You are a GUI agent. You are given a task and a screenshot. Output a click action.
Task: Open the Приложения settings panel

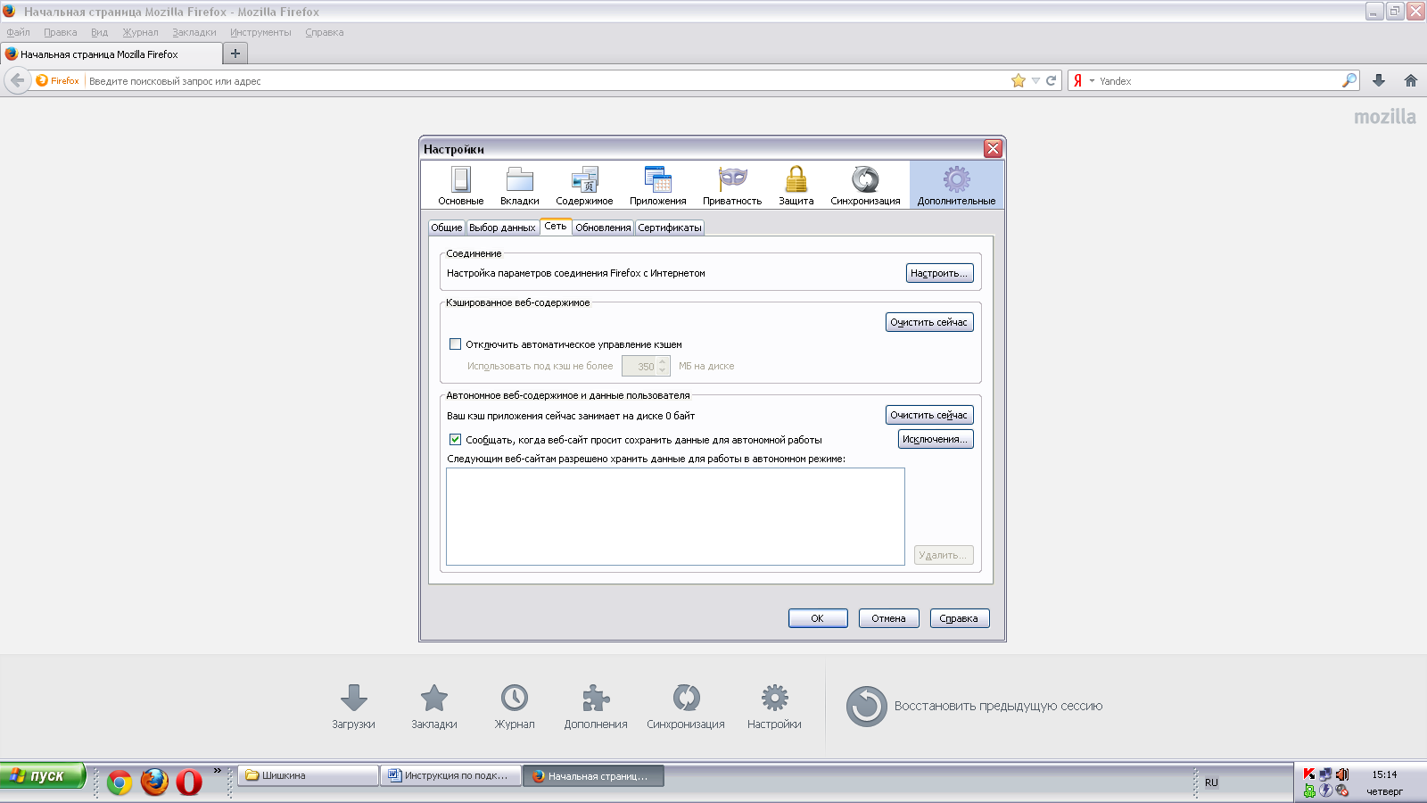click(x=658, y=186)
